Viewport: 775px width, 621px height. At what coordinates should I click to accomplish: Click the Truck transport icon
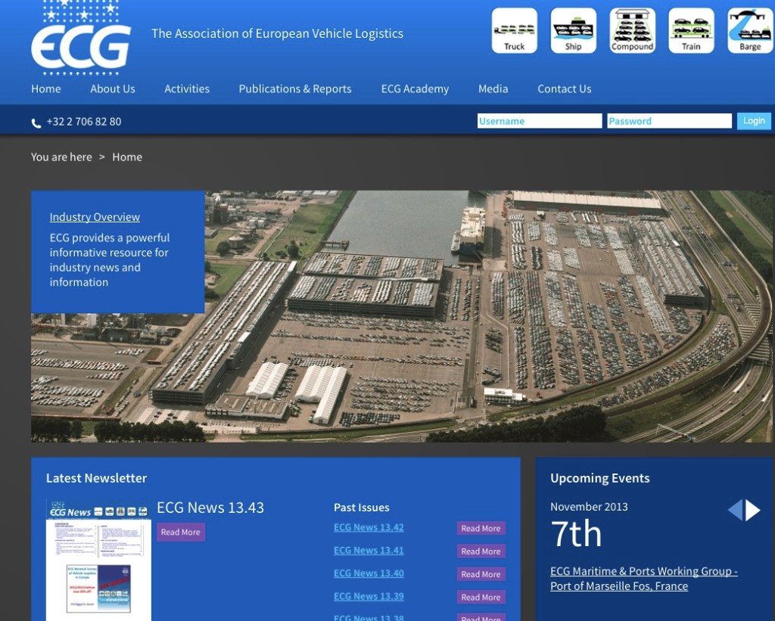point(514,31)
